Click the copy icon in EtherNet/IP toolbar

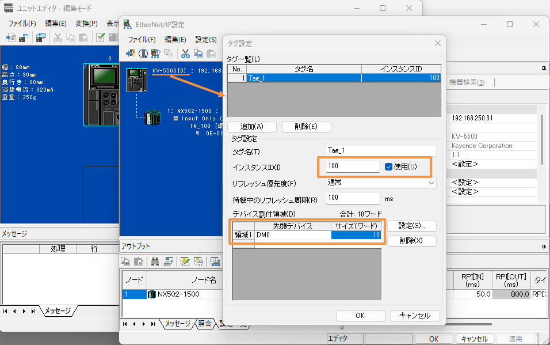click(x=198, y=54)
